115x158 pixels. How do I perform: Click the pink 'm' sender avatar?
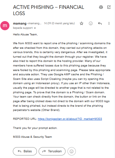point(5,26)
